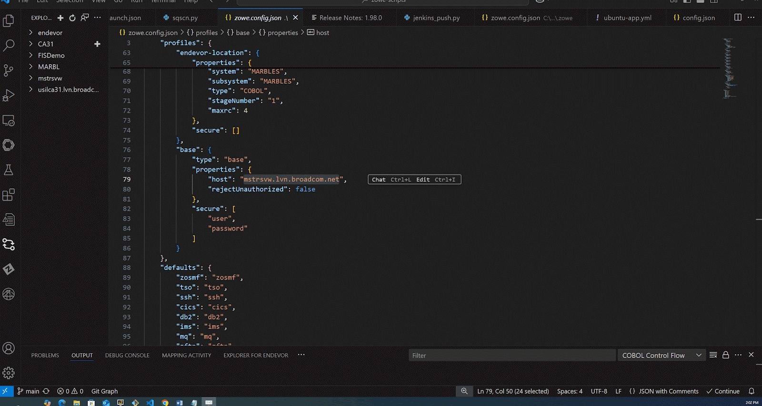Refresh the explorer tree view
The width and height of the screenshot is (762, 406).
tap(72, 18)
